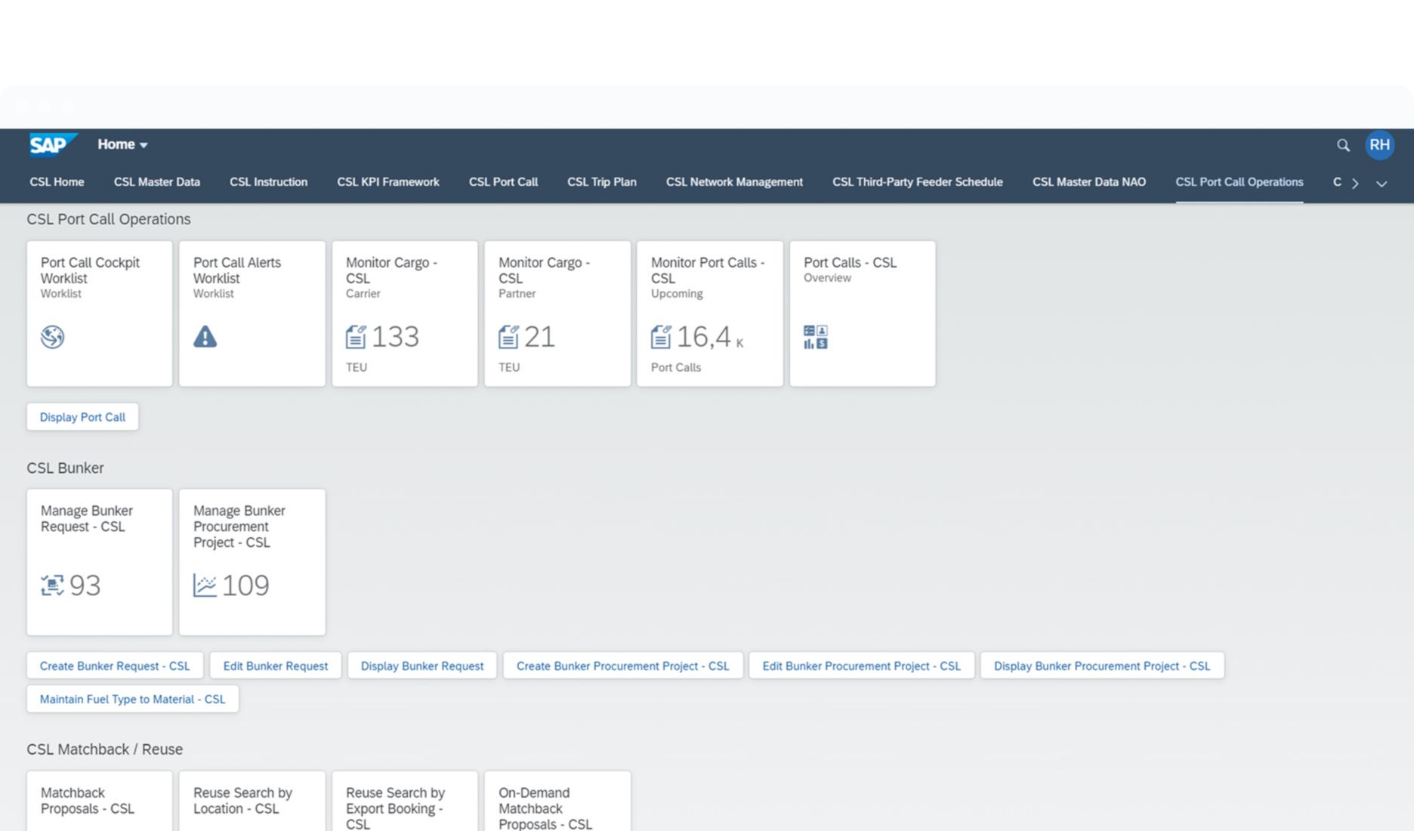
Task: Open Display Port Call
Action: (x=82, y=416)
